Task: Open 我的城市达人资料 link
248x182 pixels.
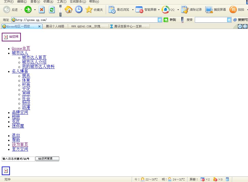Action: [x=38, y=67]
